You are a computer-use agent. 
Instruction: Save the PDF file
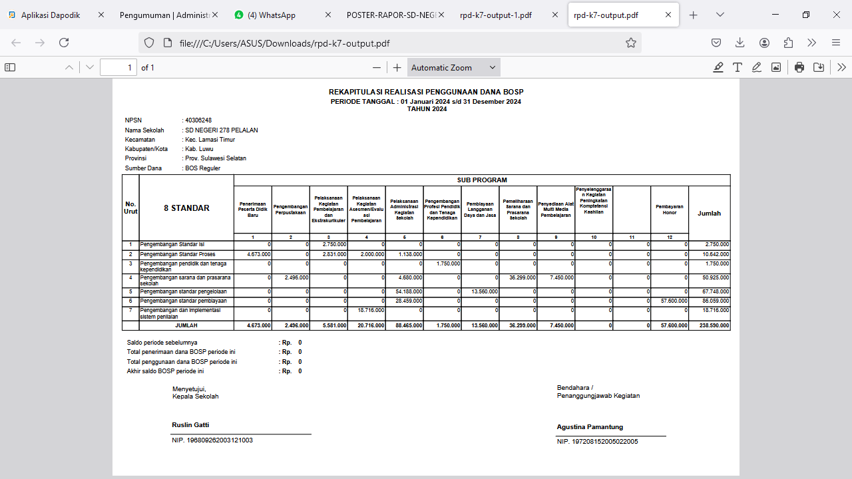tap(819, 67)
